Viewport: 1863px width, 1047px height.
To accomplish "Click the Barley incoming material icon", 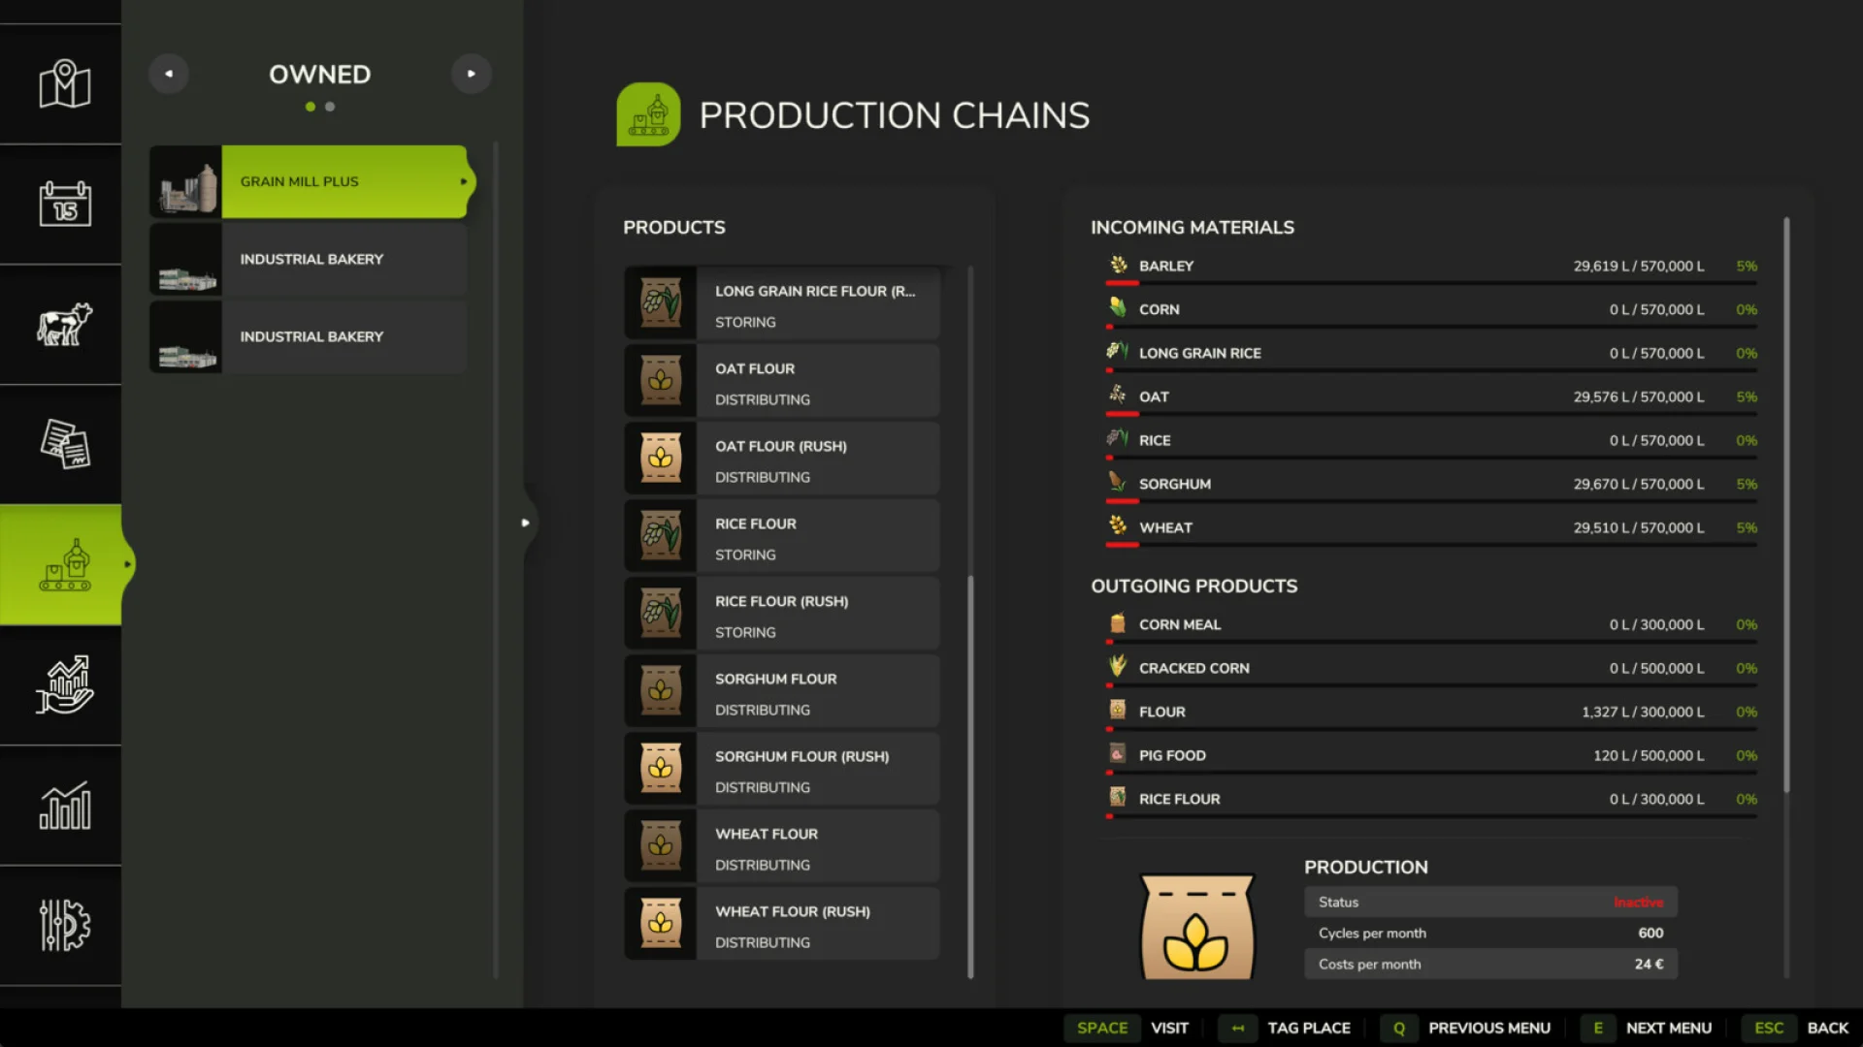I will point(1117,265).
